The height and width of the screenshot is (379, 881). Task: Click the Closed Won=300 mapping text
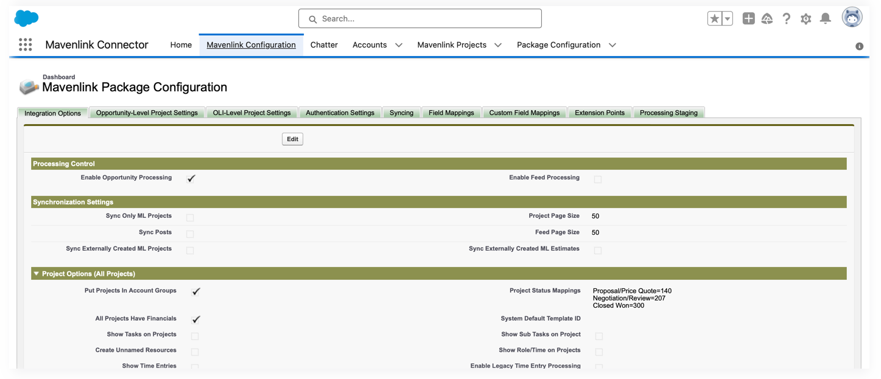[x=619, y=305]
